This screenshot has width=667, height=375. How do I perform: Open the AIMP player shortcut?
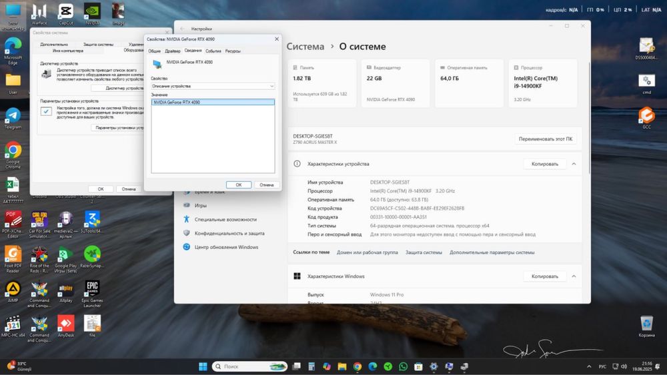[x=13, y=290]
